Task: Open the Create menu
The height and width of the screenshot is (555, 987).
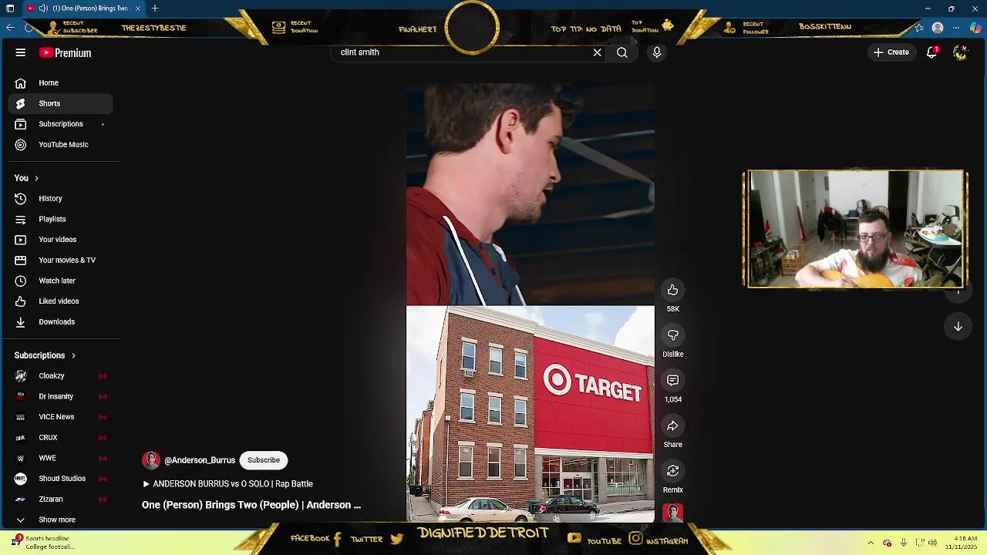Action: (x=891, y=52)
